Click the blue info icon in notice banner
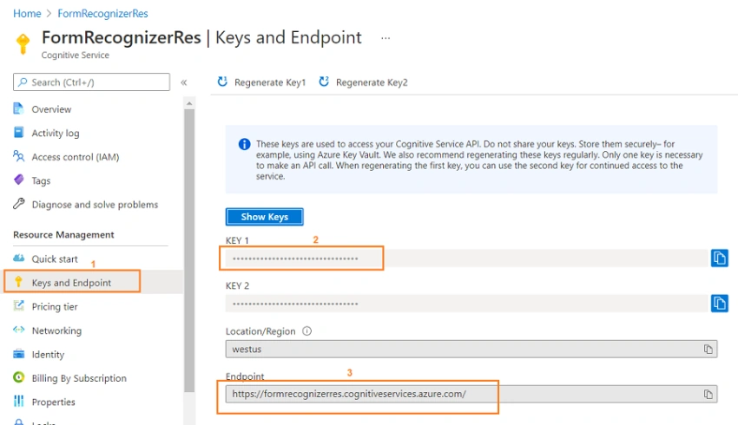This screenshot has height=425, width=738. 244,144
